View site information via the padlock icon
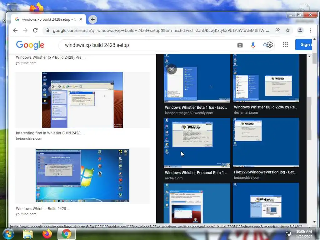 pos(48,30)
